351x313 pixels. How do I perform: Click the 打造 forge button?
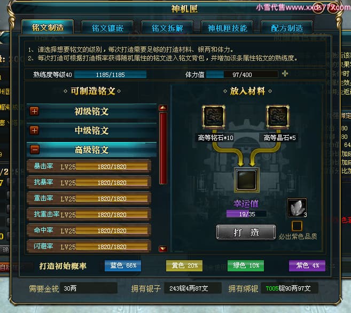[x=246, y=232]
